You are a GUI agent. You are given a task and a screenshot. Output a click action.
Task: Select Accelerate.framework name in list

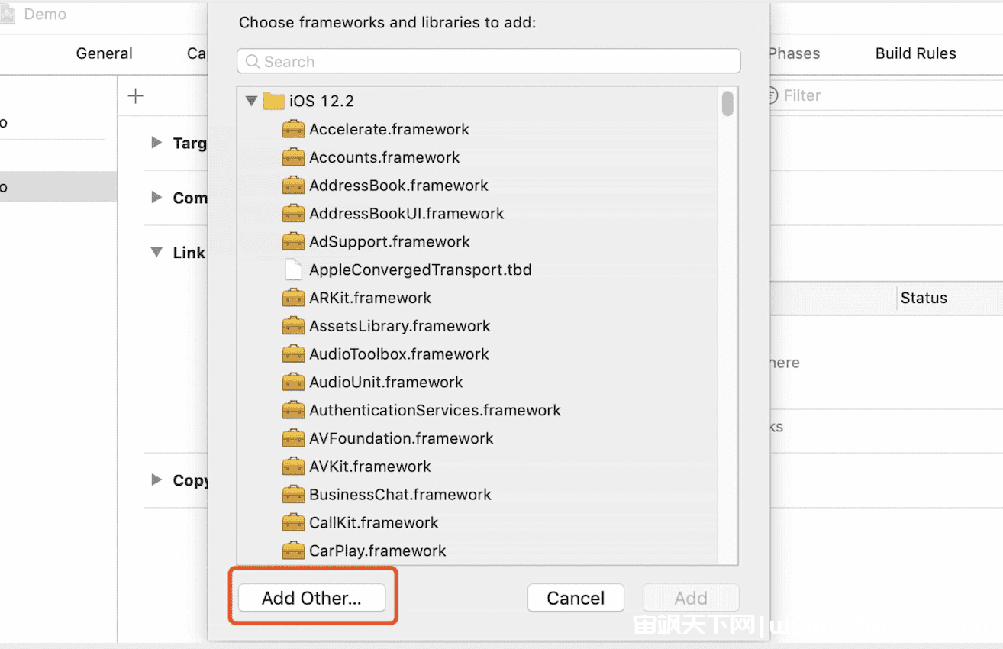pos(389,129)
